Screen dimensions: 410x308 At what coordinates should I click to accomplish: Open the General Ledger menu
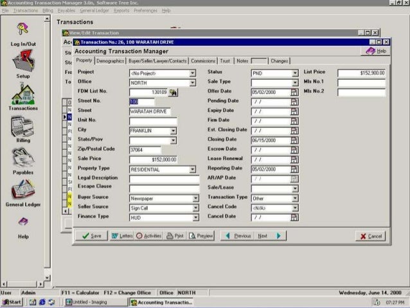click(x=94, y=10)
